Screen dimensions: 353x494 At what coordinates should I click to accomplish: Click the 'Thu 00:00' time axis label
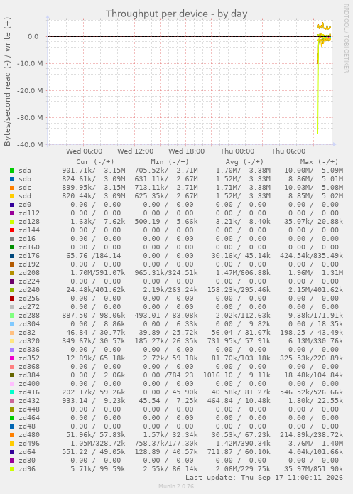[237, 151]
